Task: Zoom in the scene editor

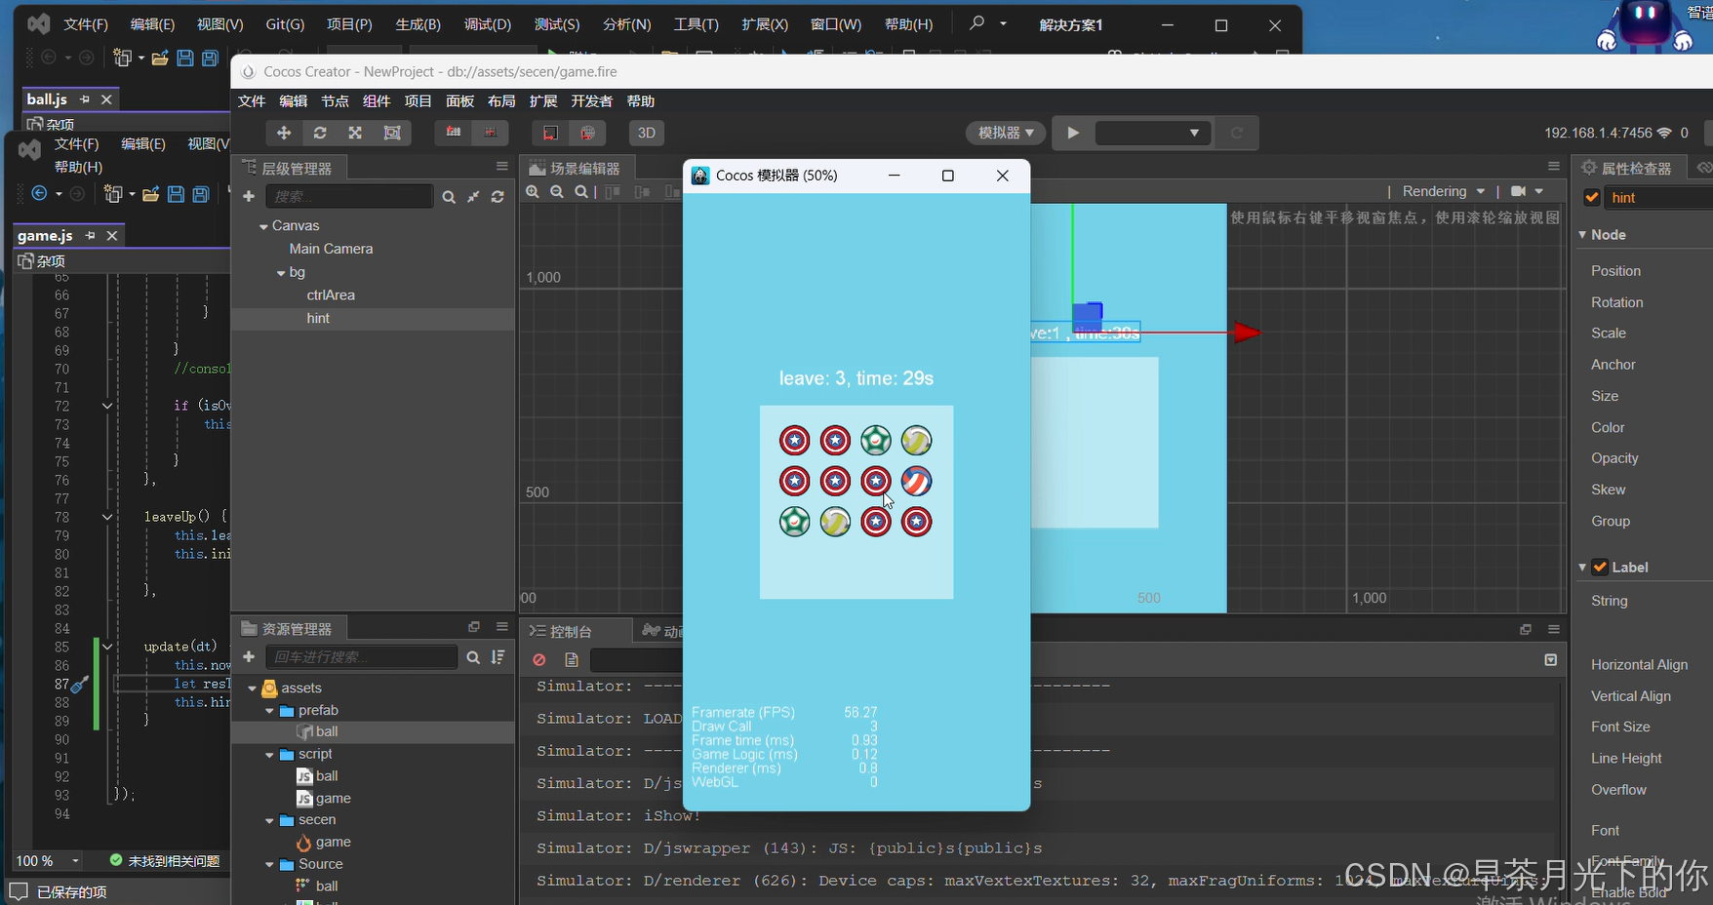Action: click(533, 192)
